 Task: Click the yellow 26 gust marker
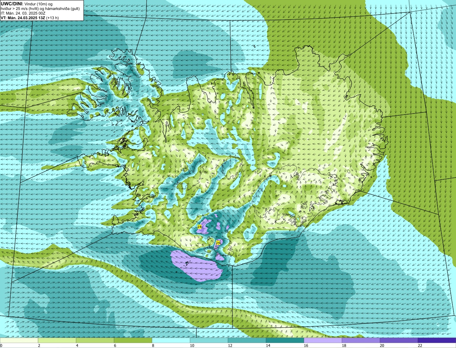click(218, 242)
